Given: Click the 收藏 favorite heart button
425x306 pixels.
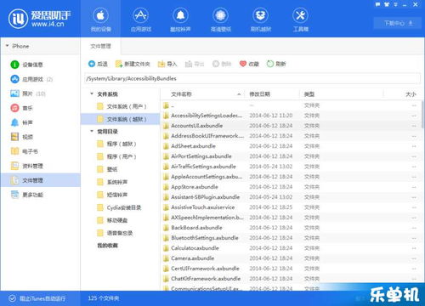Looking at the screenshot, I should pyautogui.click(x=249, y=64).
